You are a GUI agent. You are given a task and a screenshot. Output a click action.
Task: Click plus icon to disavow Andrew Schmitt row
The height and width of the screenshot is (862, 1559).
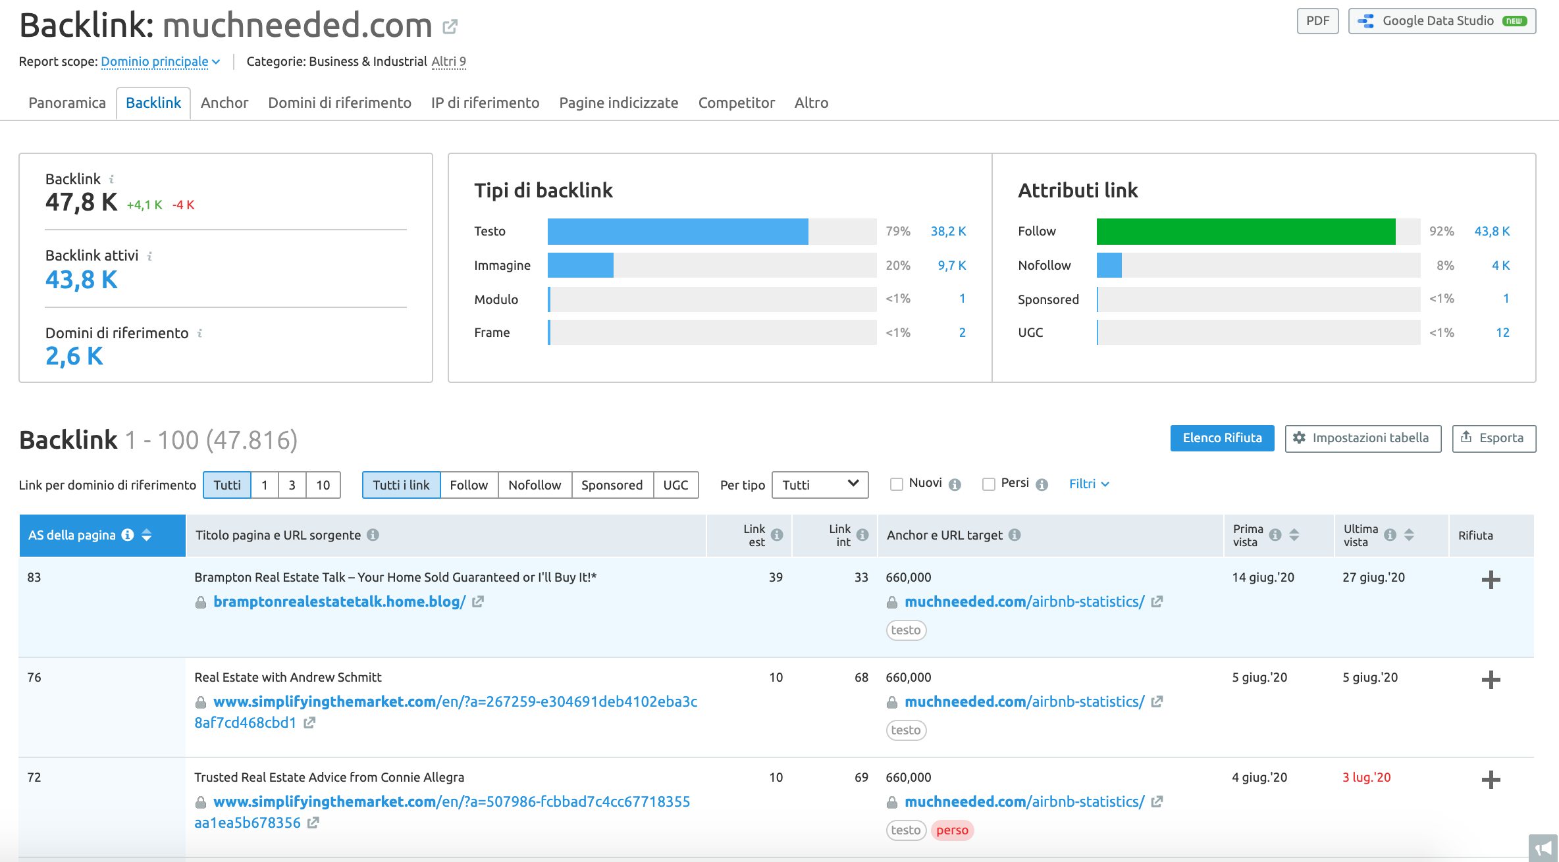(x=1491, y=680)
